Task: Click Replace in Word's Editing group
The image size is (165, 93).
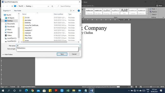Action: (153, 12)
